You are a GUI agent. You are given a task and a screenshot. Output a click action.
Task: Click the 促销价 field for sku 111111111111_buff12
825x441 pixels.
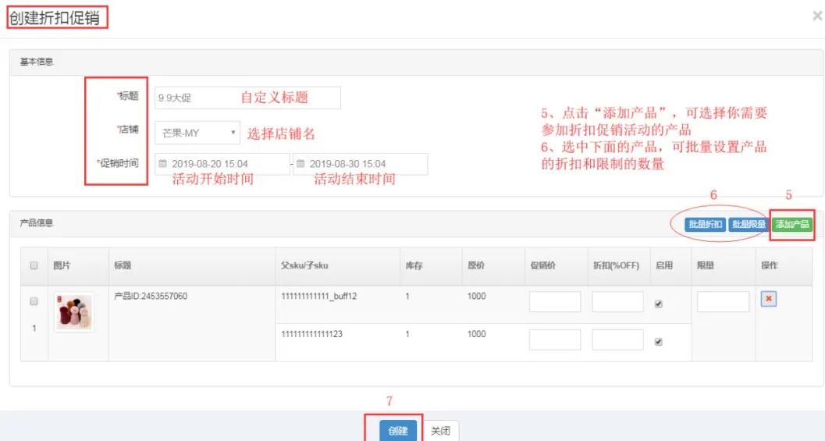(x=554, y=302)
